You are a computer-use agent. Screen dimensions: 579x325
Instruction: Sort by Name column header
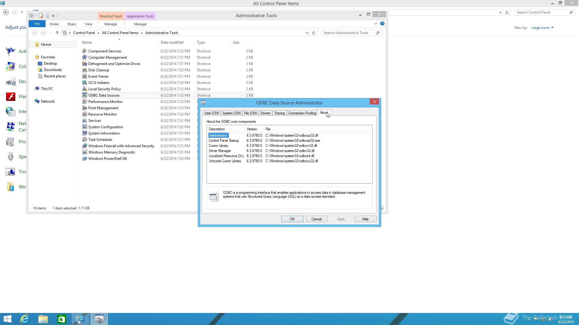tap(119, 42)
